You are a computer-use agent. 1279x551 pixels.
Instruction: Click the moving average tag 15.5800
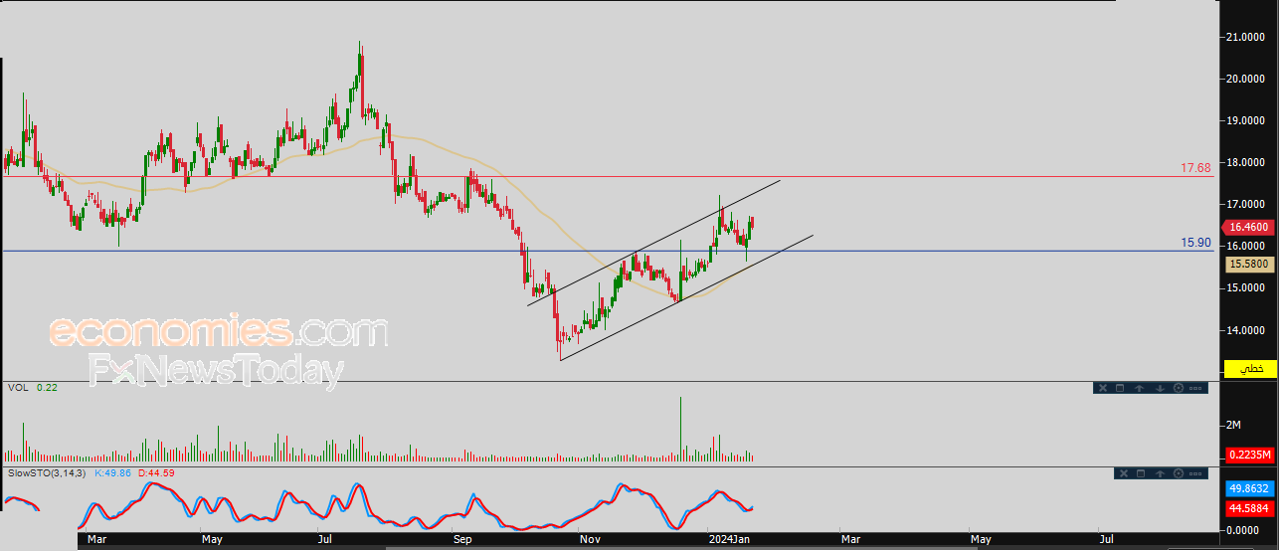[x=1250, y=264]
